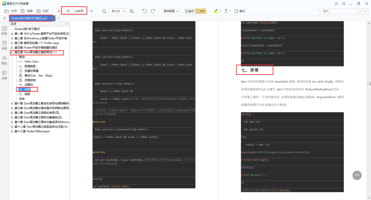Jump to 八、函数 outline entry

tap(25, 94)
